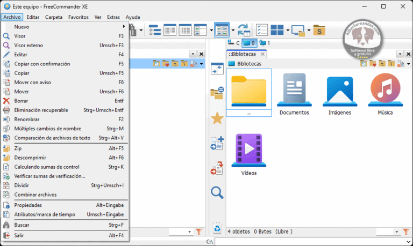Viewport: 413px width, 246px height.
Task: Choose Combinar archivos menu entry
Action: [65, 195]
